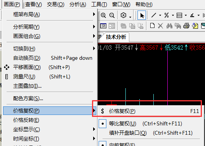
Task: Open the 交易(O) menu
Action: [56, 4]
